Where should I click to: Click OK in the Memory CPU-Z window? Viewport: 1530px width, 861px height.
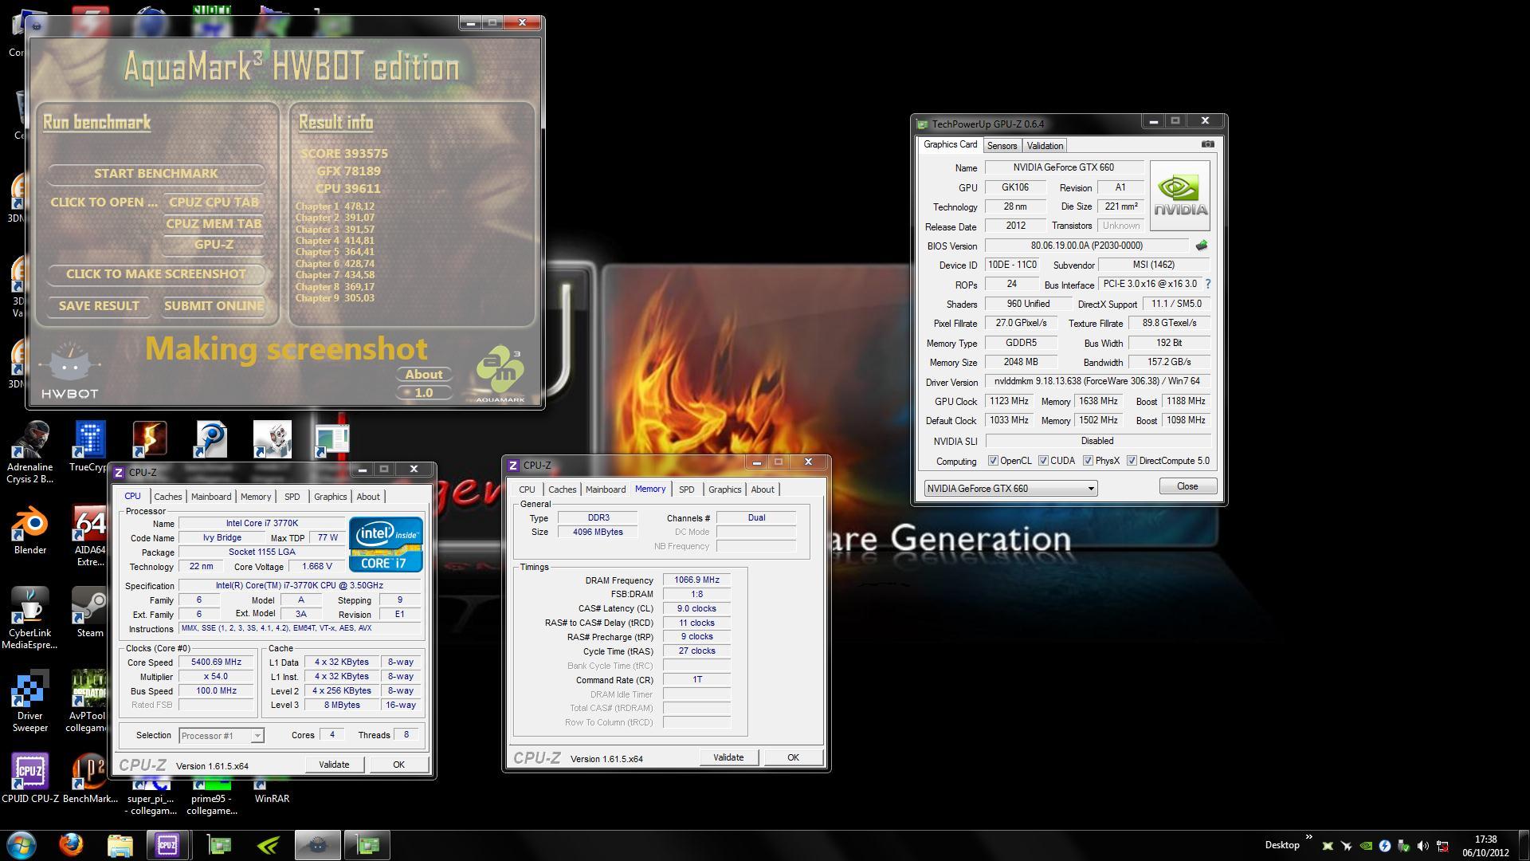[x=793, y=757]
